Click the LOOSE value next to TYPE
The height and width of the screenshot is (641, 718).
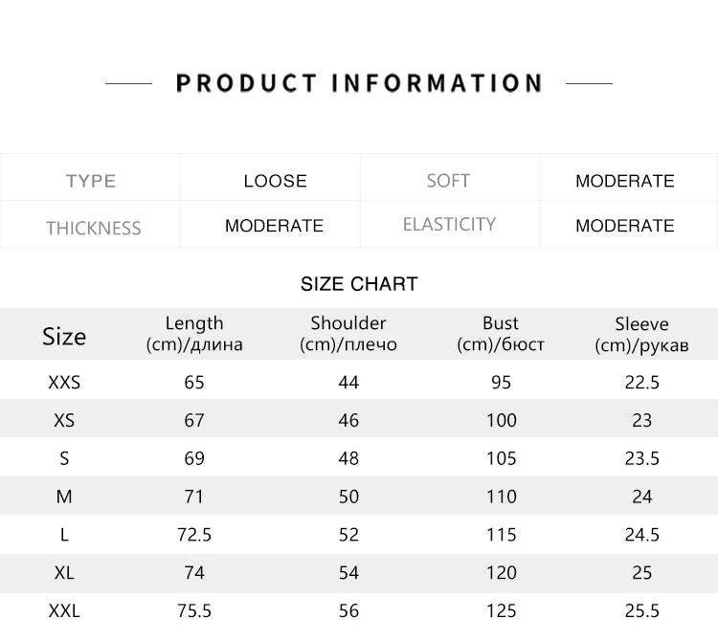[x=275, y=181]
